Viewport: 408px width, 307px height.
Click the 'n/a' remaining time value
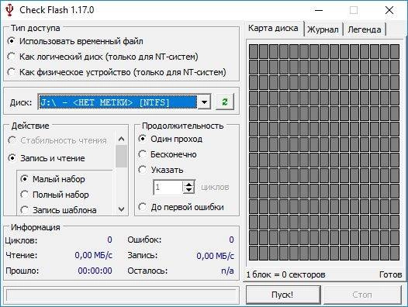tap(227, 271)
